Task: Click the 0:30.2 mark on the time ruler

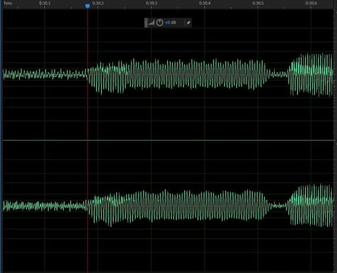Action: tap(98, 3)
